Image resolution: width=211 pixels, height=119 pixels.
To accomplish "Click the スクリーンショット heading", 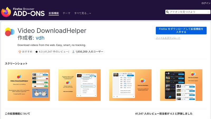I will point(16,64).
